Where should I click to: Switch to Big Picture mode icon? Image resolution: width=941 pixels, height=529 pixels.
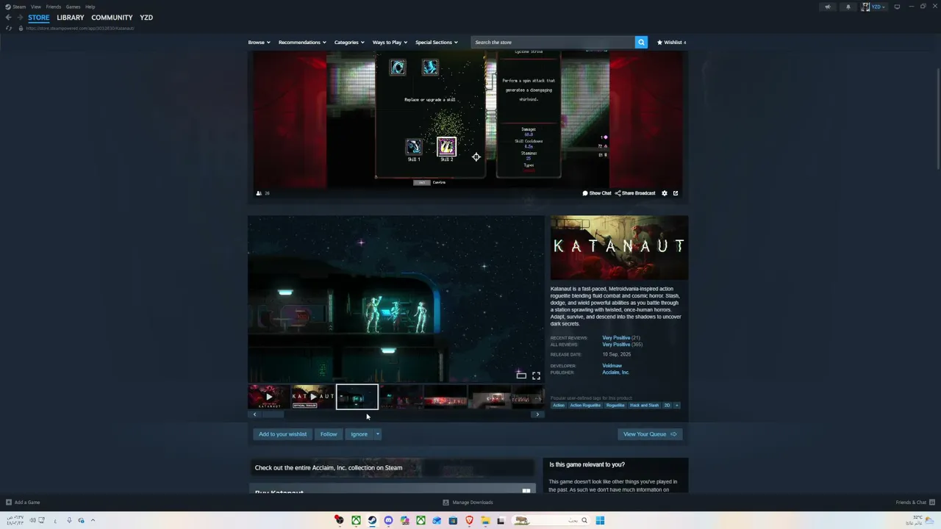click(897, 7)
